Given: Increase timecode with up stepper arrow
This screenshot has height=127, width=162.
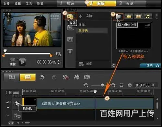Looking at the screenshot, I should [x=59, y=61].
